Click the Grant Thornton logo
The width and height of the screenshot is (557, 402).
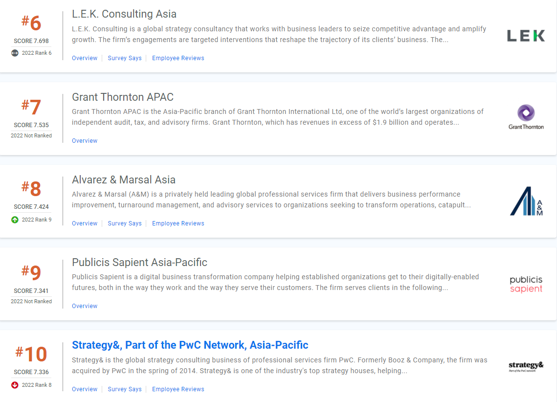[x=526, y=117]
